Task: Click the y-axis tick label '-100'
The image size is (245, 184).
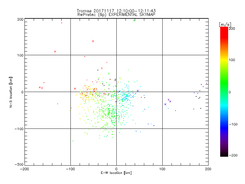Action: tap(19, 129)
